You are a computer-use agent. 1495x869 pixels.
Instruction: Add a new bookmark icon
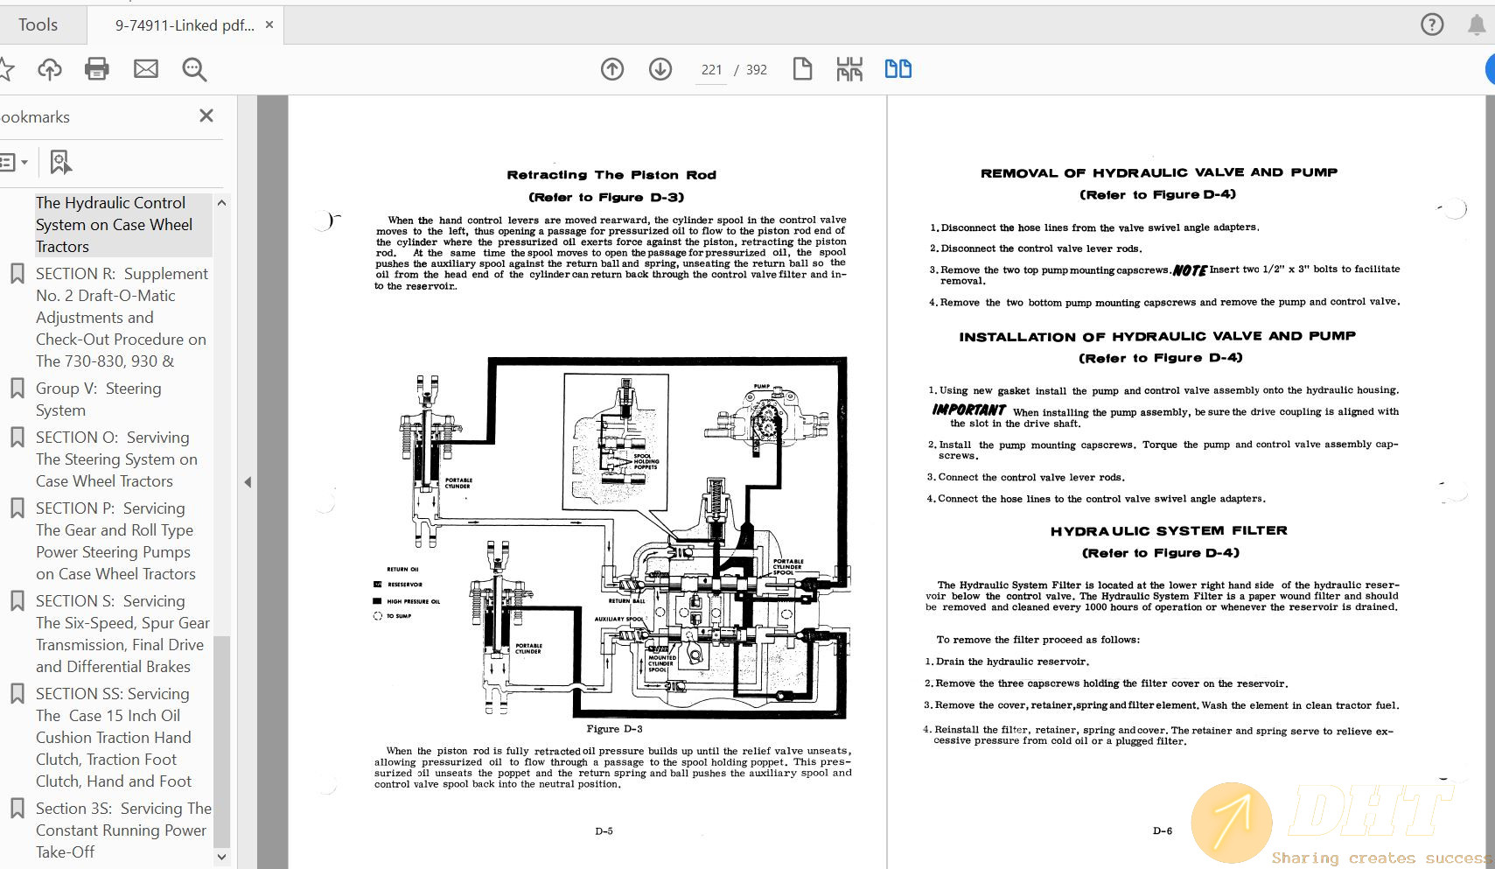coord(60,162)
